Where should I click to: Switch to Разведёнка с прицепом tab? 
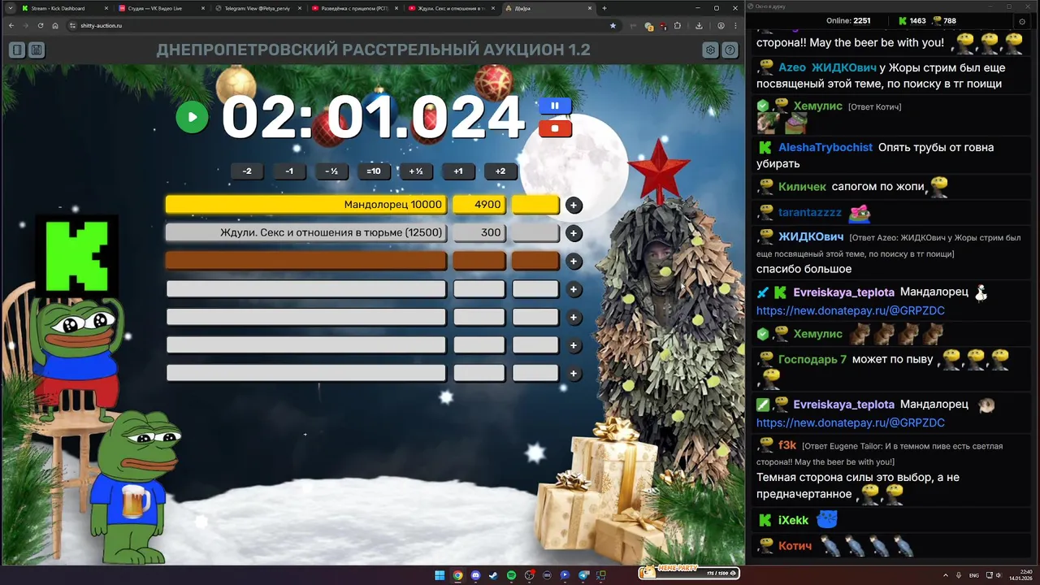click(x=353, y=8)
